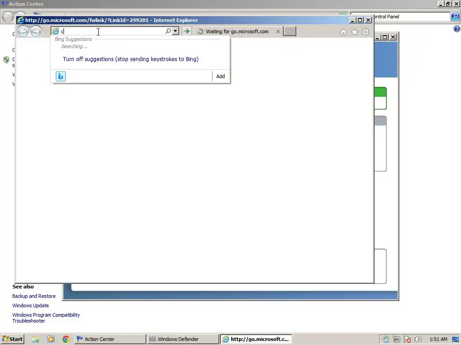
Task: Launch Google Chrome from taskbar
Action: pos(66,339)
